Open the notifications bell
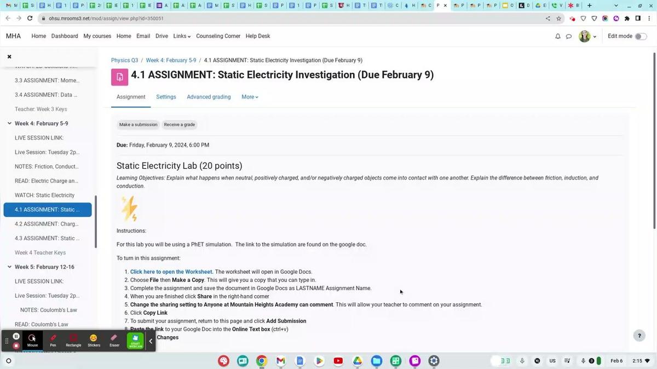Screen dimensions: 657x369 click(x=557, y=36)
